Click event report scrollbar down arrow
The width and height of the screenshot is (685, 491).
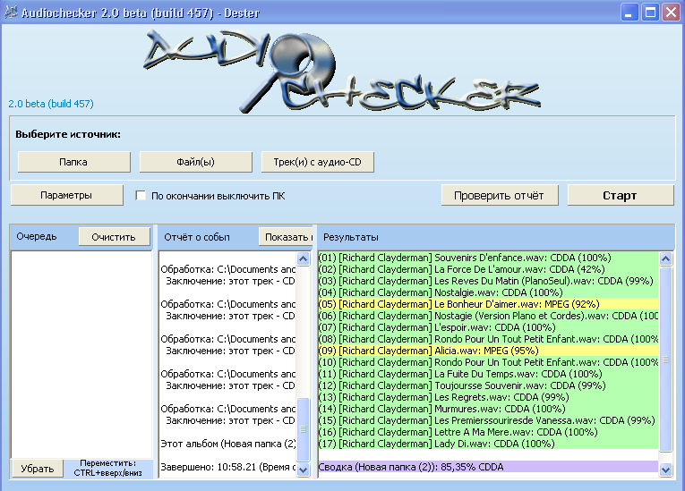click(x=303, y=470)
